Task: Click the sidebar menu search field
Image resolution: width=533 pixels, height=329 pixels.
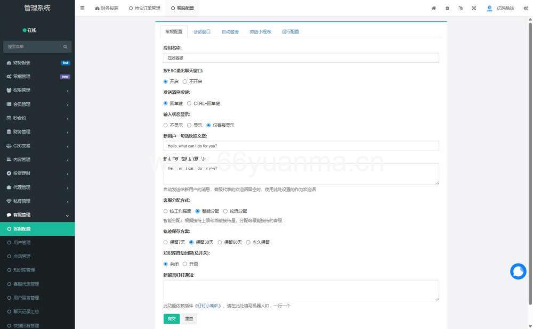Action: [37, 47]
